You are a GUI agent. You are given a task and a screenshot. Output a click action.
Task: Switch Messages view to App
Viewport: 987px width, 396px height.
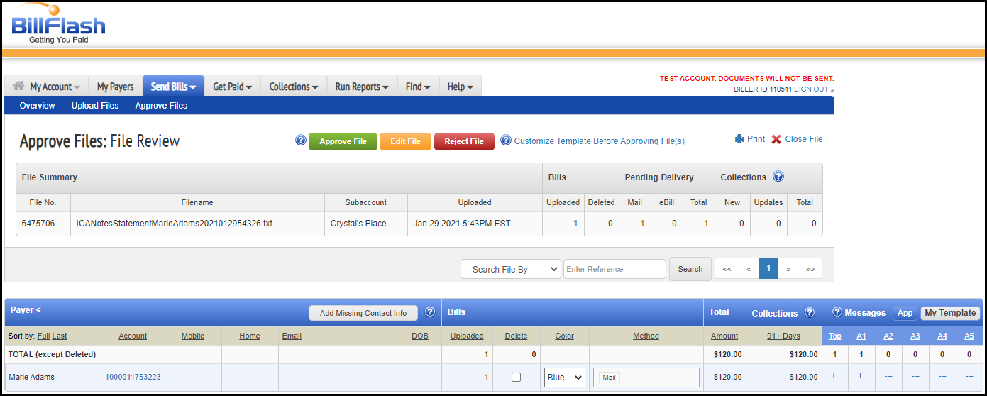[x=905, y=313]
